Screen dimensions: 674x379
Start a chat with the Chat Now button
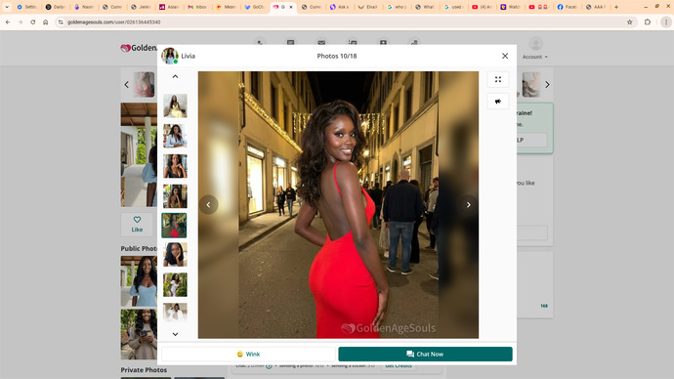[x=425, y=354]
